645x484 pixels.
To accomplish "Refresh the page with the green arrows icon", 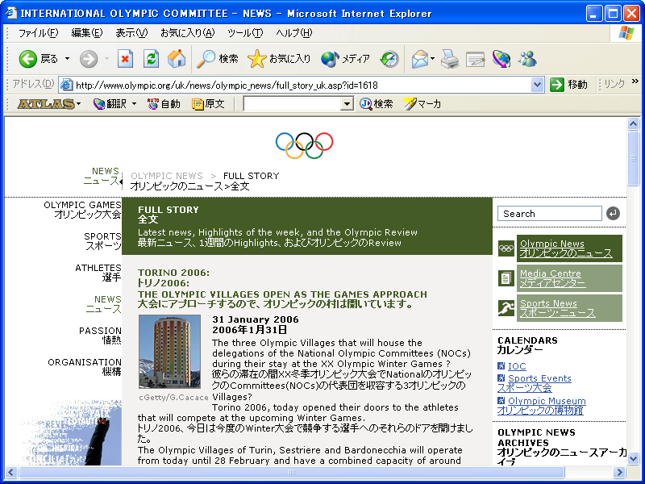I will click(151, 59).
